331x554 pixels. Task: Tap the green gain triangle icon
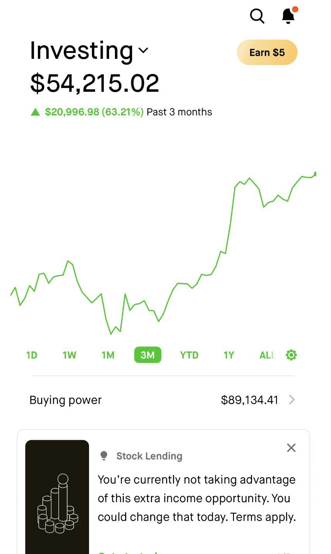pos(35,112)
